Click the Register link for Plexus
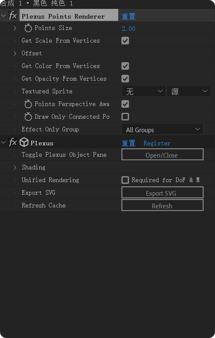The width and height of the screenshot is (215, 338). [157, 143]
